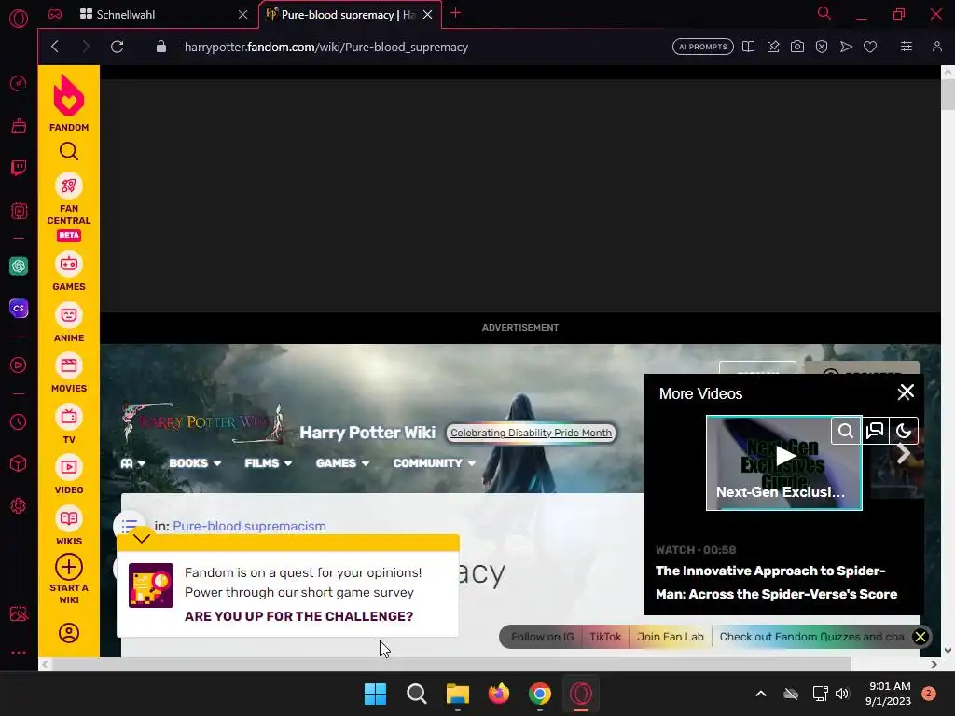Add page to bookmarks heart icon

coord(870,47)
